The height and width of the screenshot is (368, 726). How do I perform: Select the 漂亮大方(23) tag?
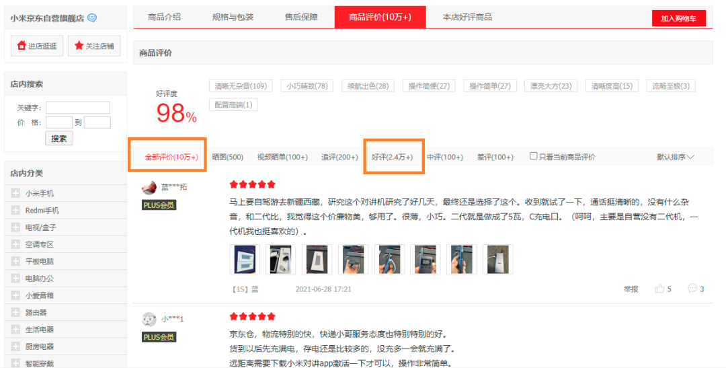tap(551, 85)
